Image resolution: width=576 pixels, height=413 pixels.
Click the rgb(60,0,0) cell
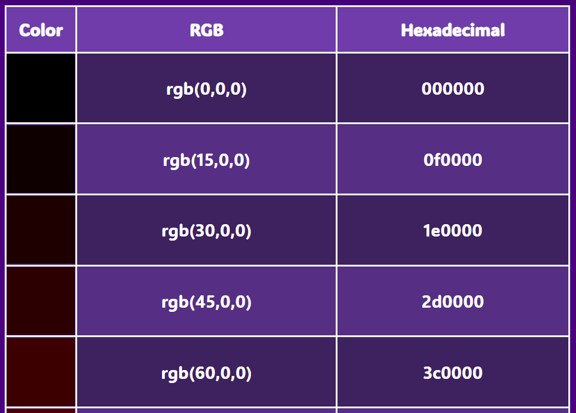[x=206, y=372]
